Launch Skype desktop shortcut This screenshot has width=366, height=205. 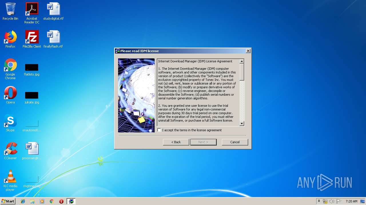point(10,123)
